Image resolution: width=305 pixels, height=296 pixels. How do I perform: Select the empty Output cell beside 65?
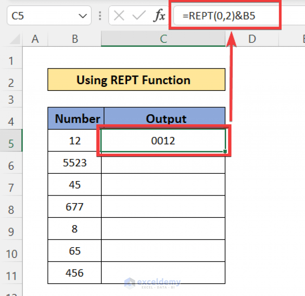(x=163, y=250)
